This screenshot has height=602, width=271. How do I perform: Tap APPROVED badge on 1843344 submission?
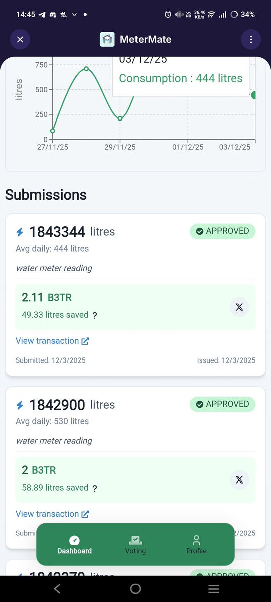click(x=223, y=231)
